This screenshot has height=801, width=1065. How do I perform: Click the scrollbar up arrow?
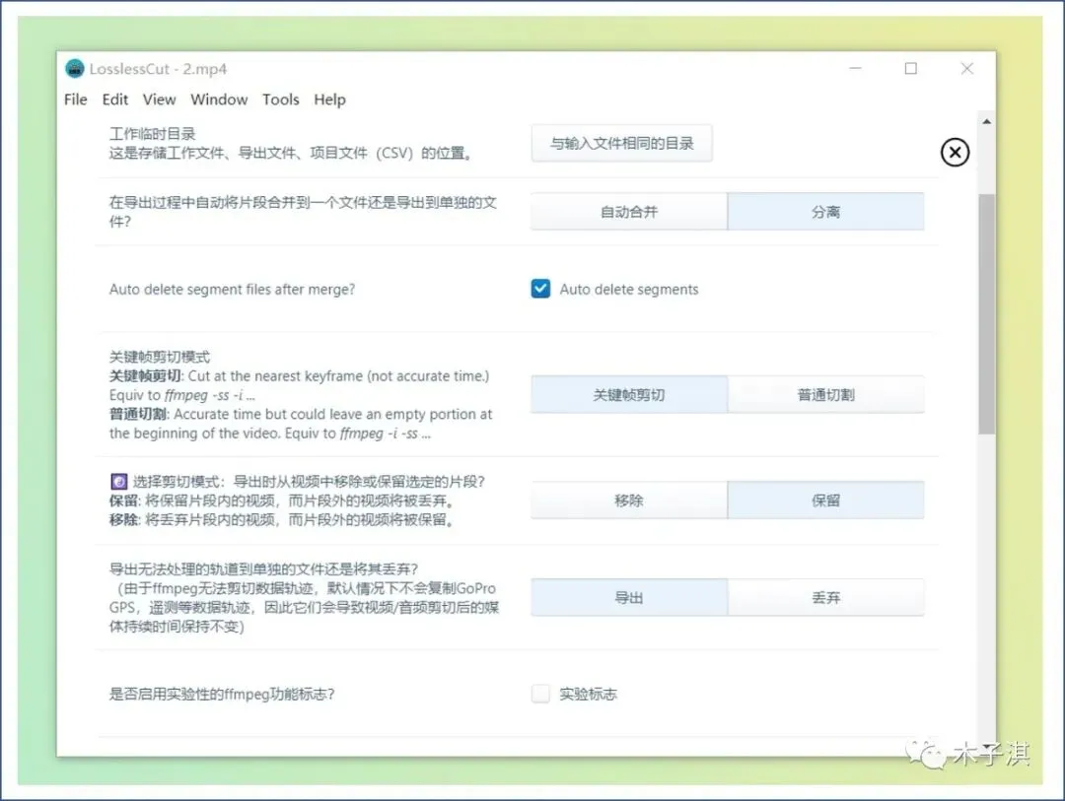pos(986,121)
